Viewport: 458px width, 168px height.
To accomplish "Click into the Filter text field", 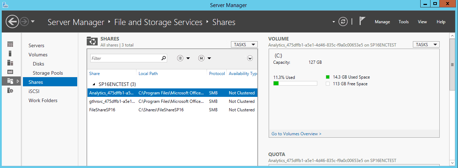I will (x=125, y=58).
